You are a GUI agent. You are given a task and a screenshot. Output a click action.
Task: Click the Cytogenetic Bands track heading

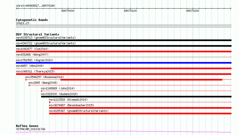(x=32, y=20)
